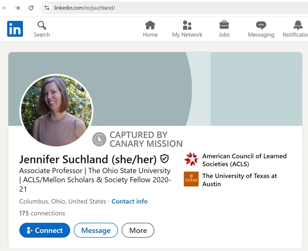Go to the Home feed icon
The image size is (308, 251).
tap(150, 25)
